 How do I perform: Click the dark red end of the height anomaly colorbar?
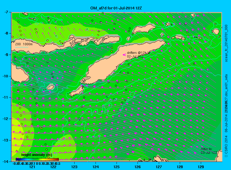click(x=58, y=160)
